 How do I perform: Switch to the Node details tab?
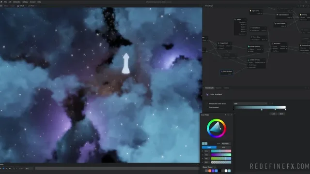209,88
